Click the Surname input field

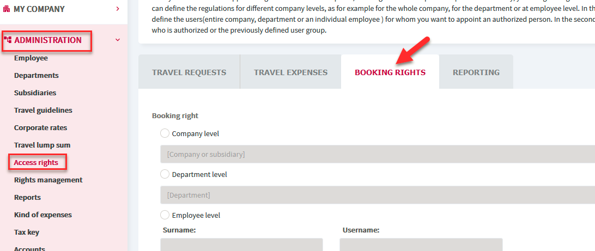242,244
